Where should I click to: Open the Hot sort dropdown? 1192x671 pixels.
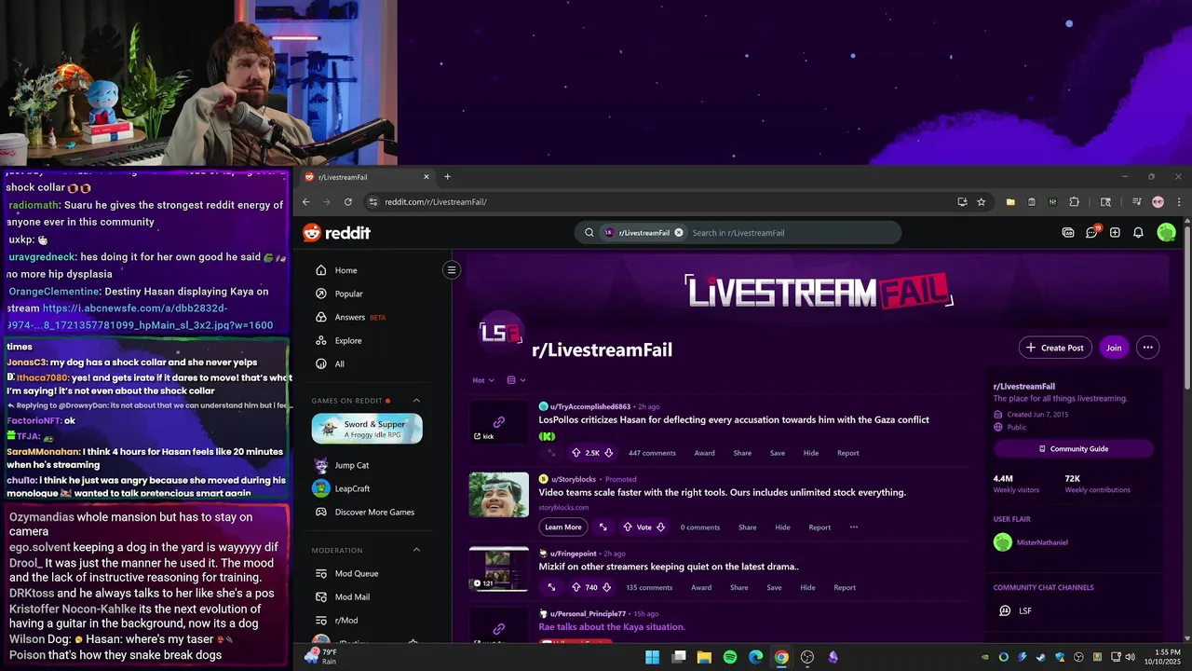click(x=483, y=380)
